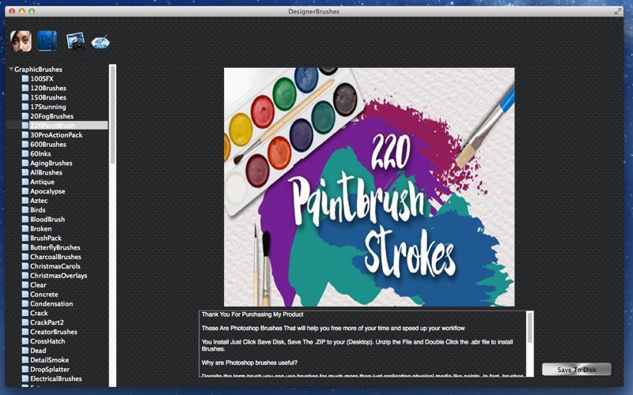
Task: Click folder icon beside BrushPack
Action: 25,238
